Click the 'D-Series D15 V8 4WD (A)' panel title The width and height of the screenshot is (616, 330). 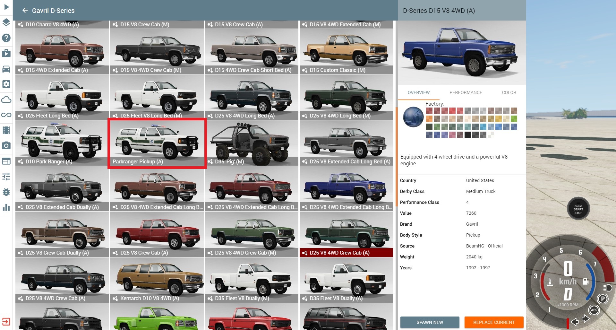click(x=439, y=11)
